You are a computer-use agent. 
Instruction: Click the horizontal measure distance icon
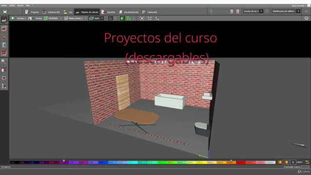click(x=150, y=18)
